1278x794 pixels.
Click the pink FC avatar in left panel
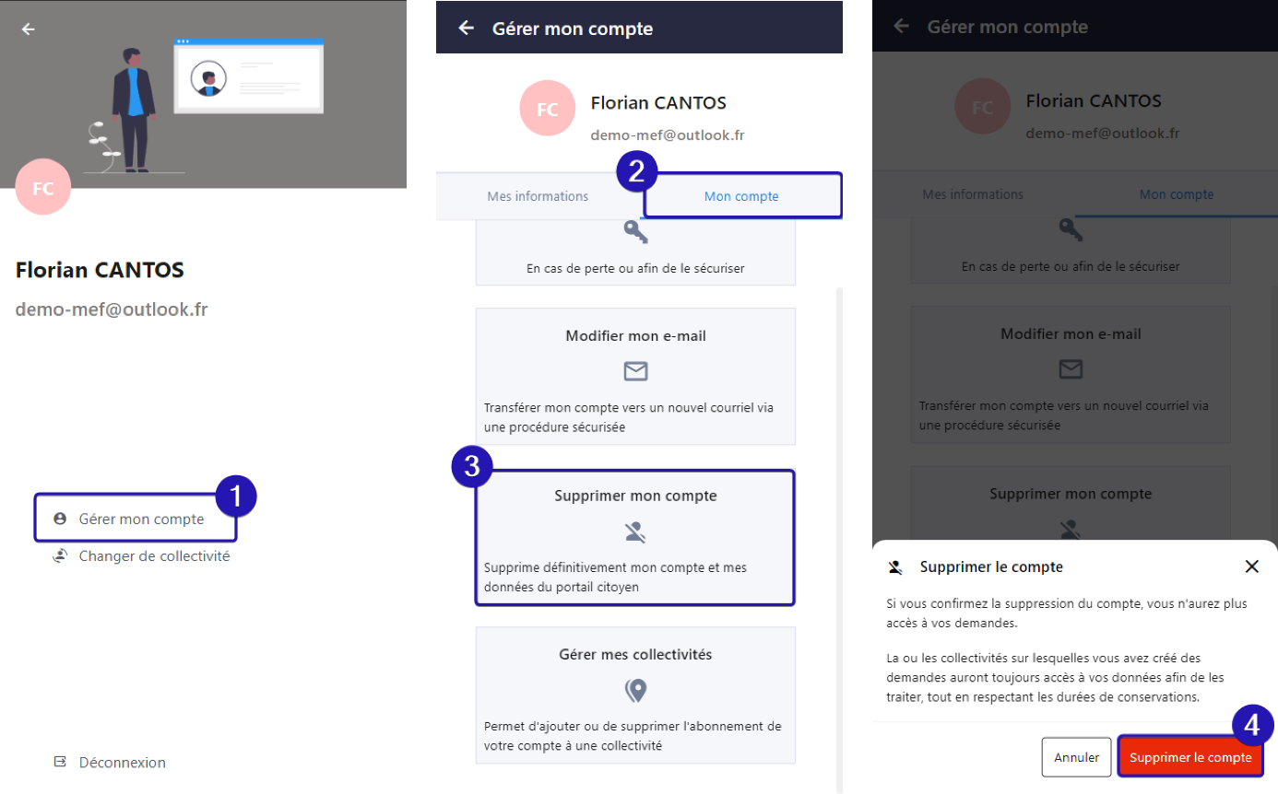coord(43,188)
